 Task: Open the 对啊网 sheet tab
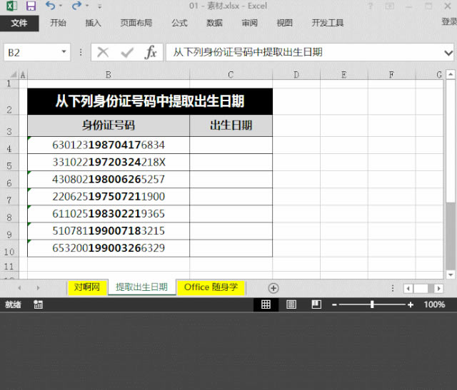coord(87,287)
